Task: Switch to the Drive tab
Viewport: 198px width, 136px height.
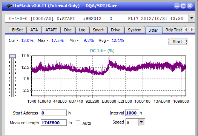Action: (115, 30)
